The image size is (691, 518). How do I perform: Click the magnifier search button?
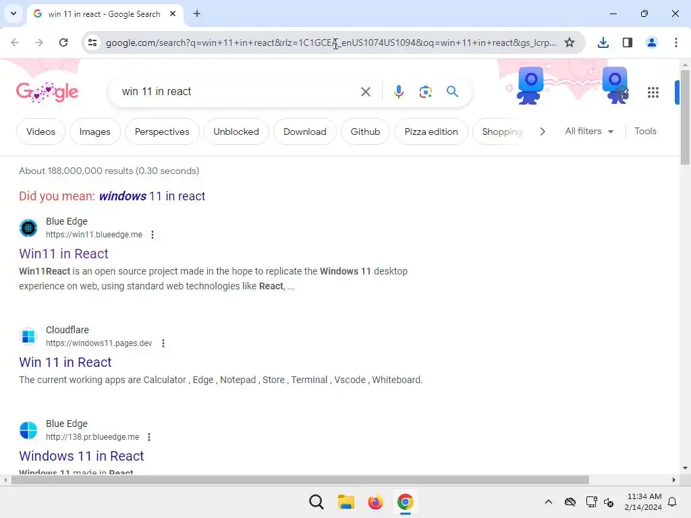tap(452, 92)
